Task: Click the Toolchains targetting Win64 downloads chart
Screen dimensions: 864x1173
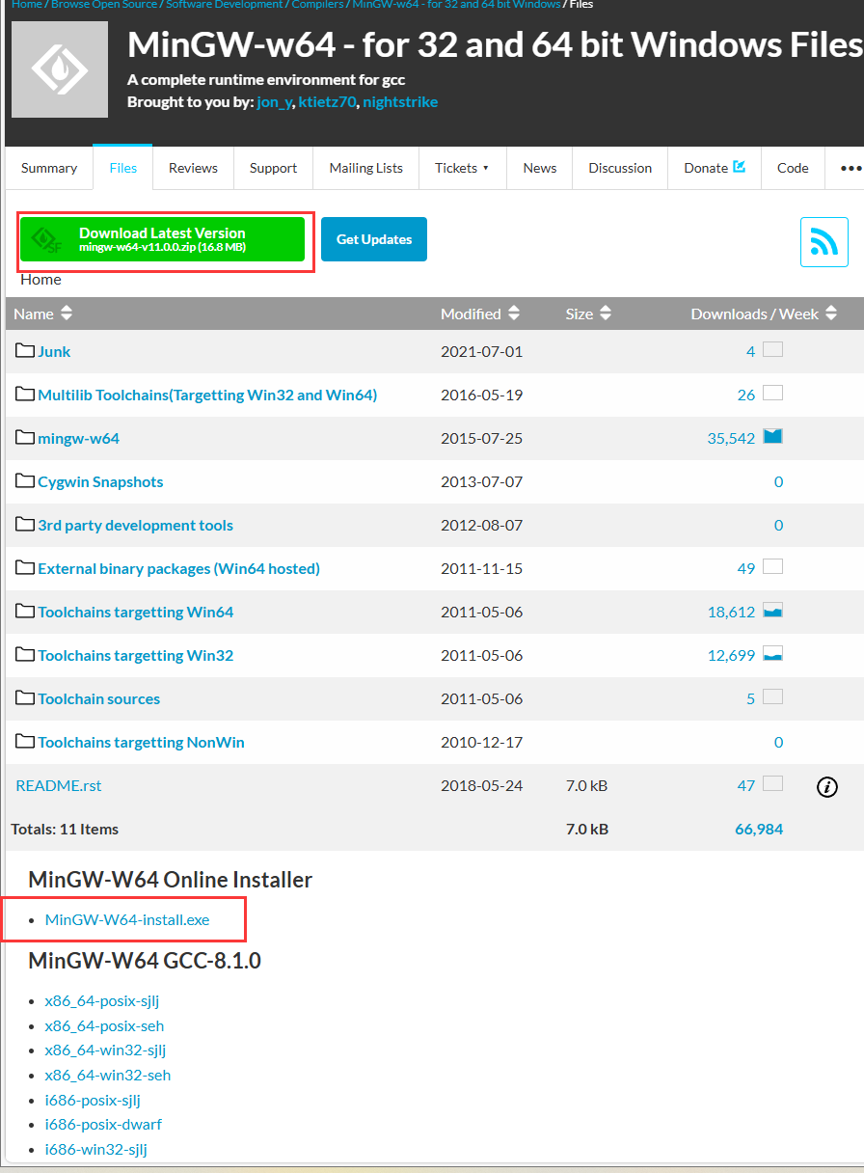Action: (x=772, y=611)
